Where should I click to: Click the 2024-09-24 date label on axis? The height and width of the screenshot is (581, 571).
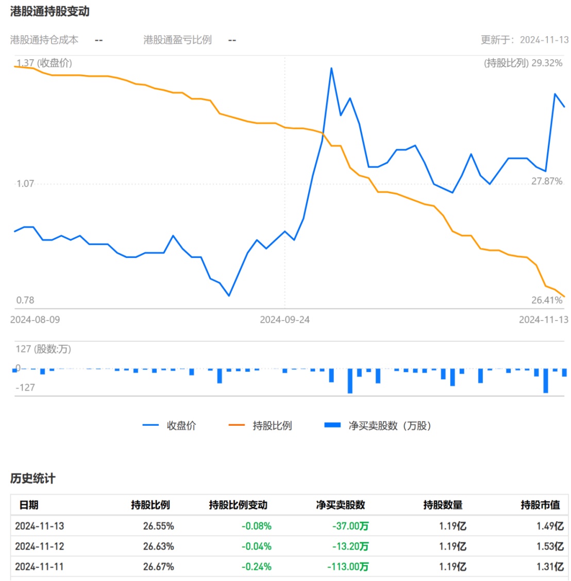tap(284, 320)
